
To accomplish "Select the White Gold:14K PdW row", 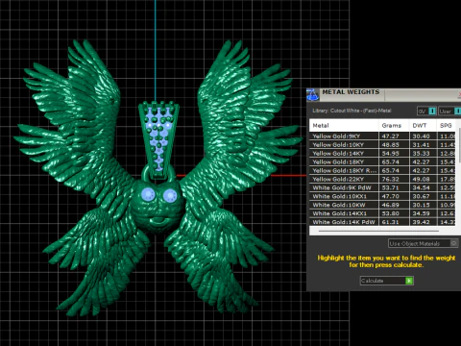I will pos(382,222).
